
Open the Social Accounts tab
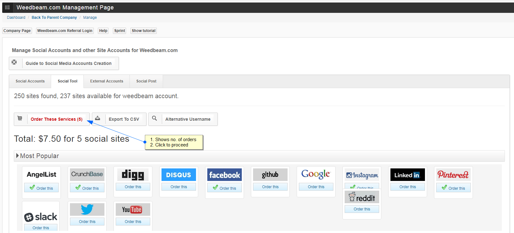(30, 81)
